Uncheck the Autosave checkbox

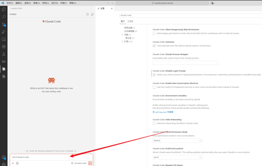click(x=154, y=46)
